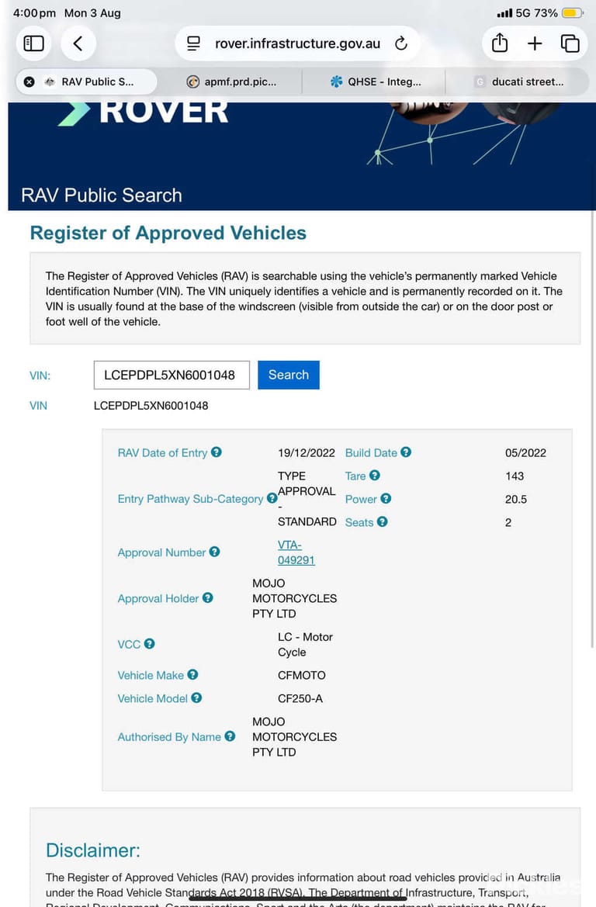Click the RAV entry date 19/12/2022
This screenshot has width=596, height=907.
[306, 453]
